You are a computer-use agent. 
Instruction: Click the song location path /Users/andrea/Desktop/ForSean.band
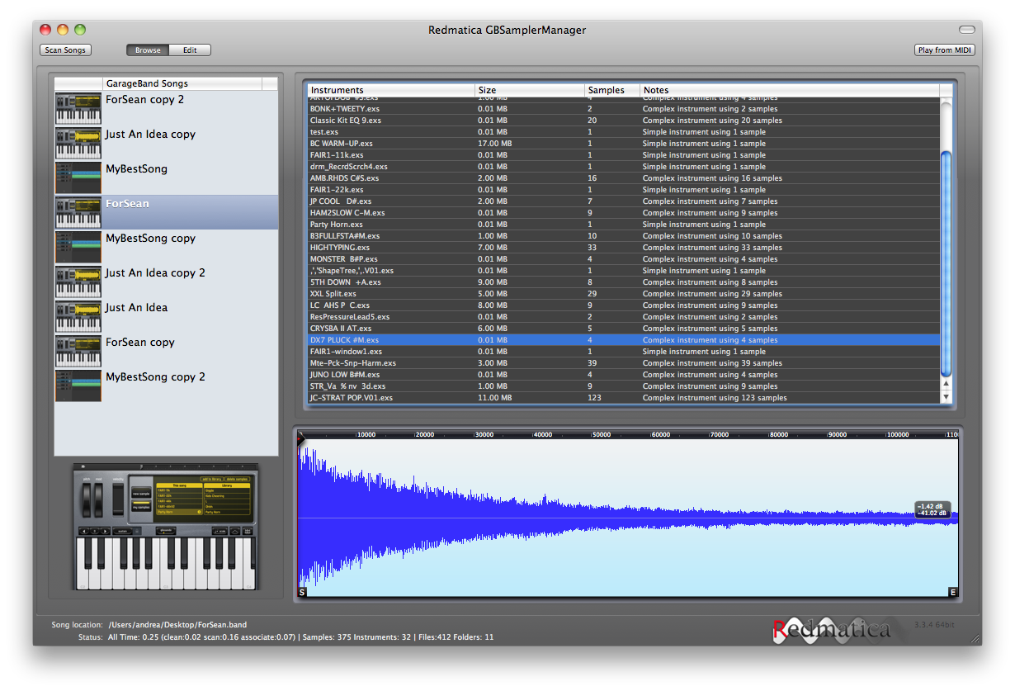click(x=177, y=625)
